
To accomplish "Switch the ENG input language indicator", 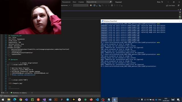I will pos(160,99).
